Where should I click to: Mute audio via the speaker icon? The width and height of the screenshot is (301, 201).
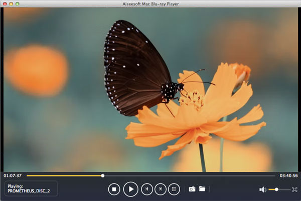[262, 189]
